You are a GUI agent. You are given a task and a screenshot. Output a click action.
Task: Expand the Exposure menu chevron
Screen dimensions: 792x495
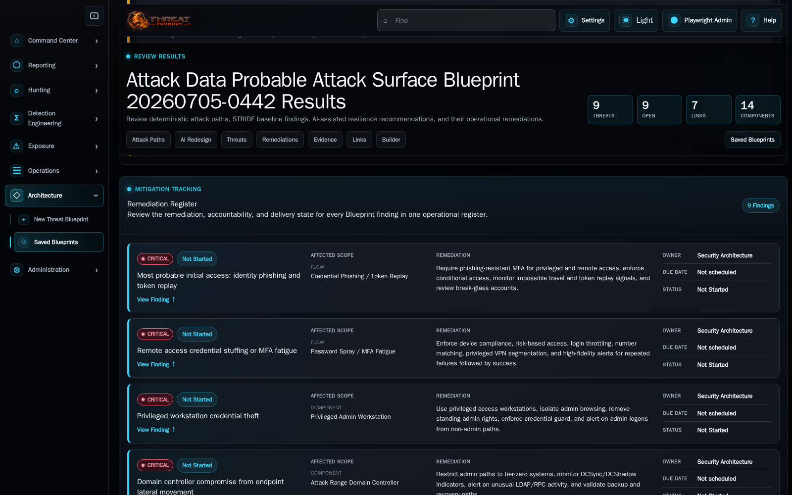pos(97,147)
